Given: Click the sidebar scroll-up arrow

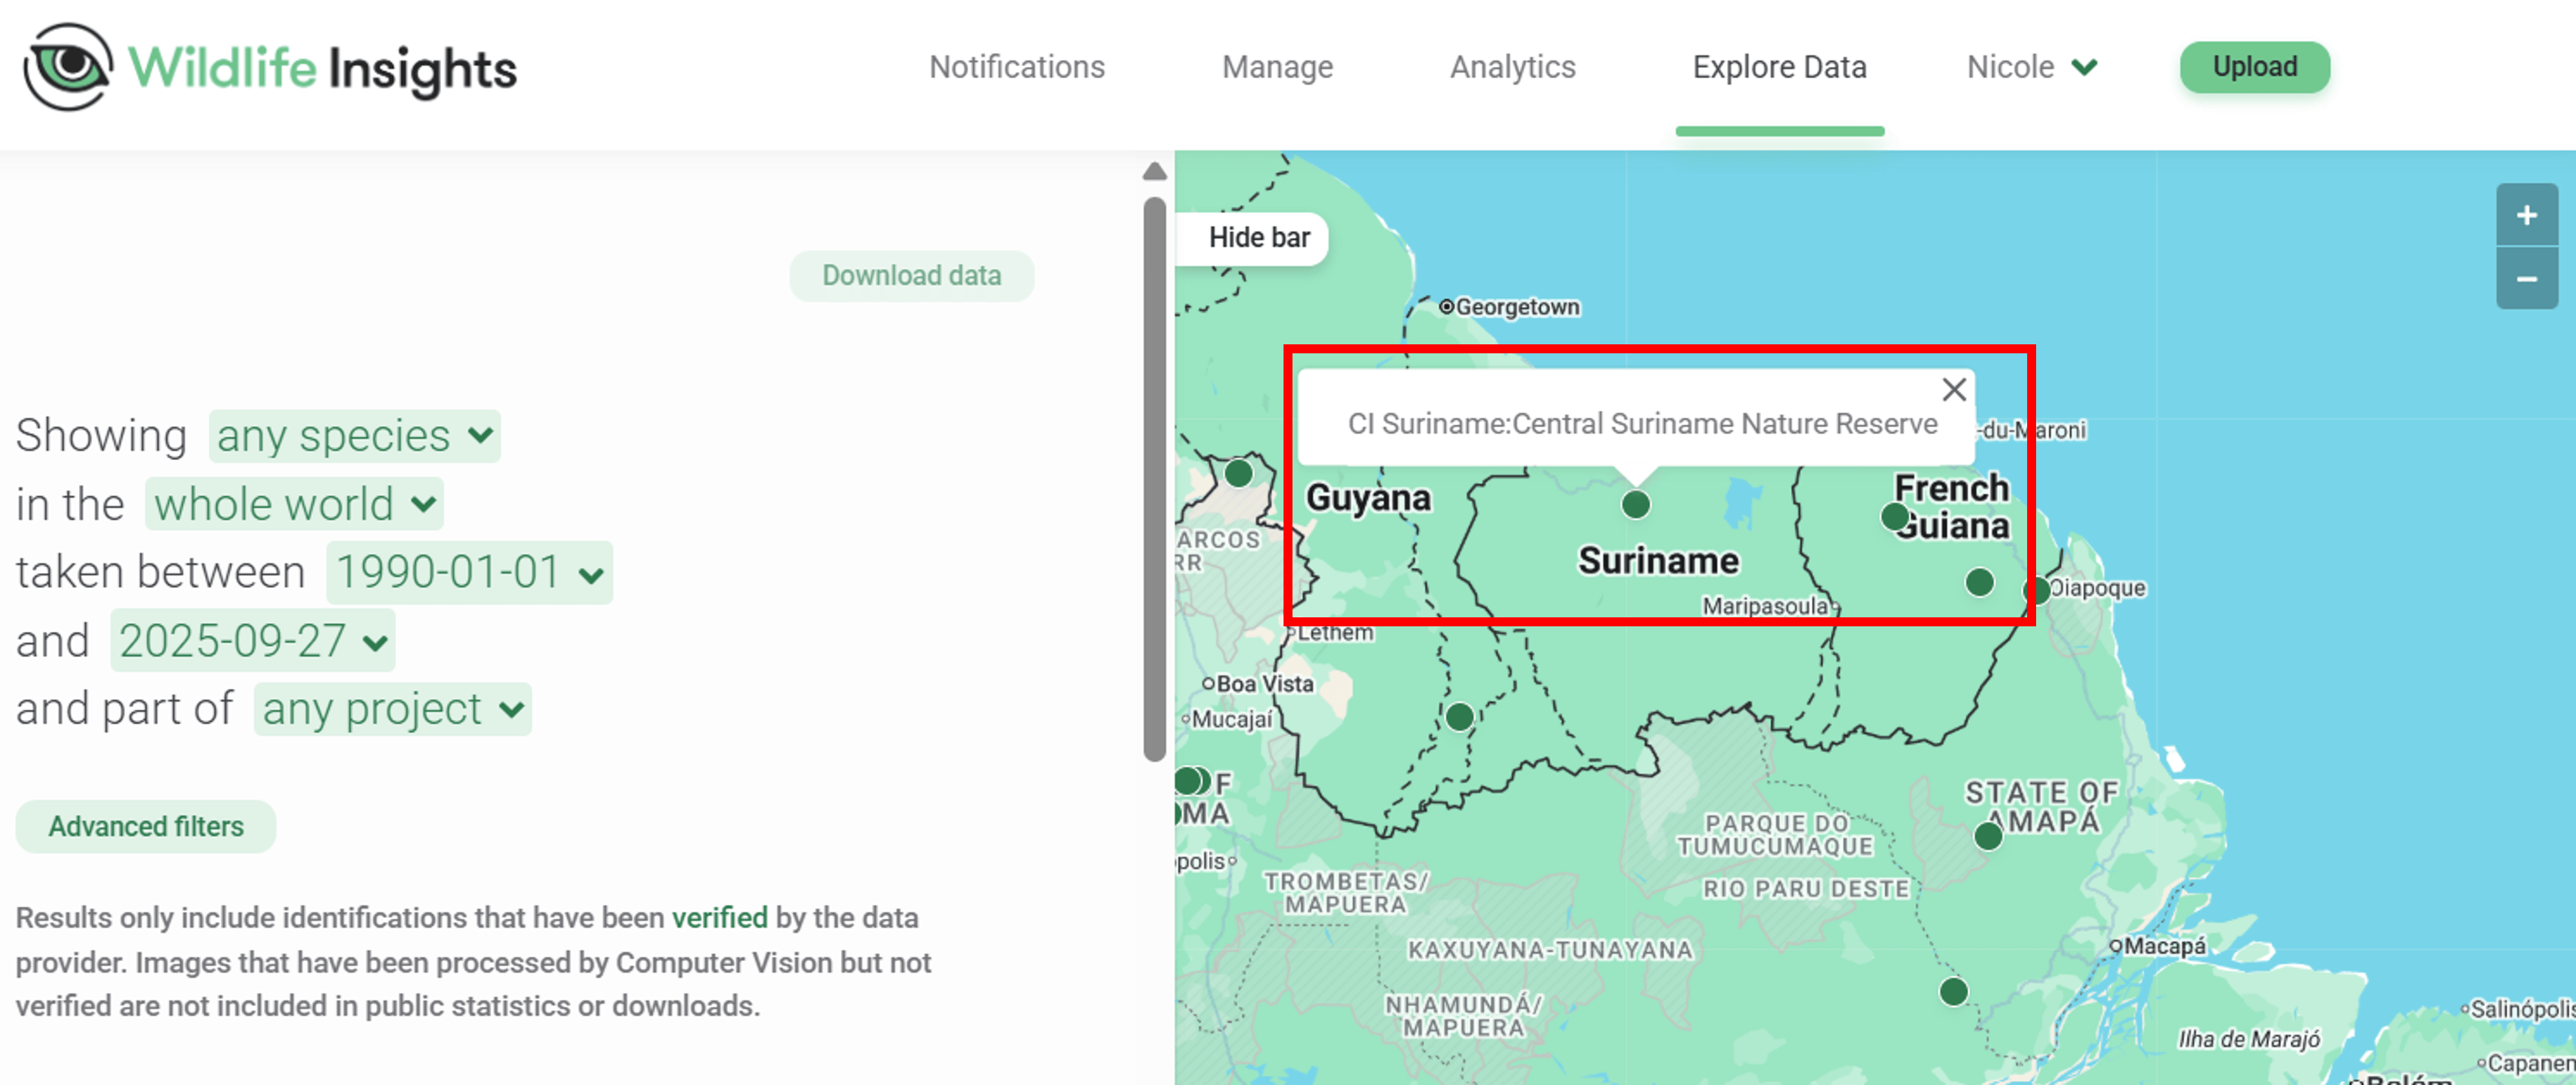Looking at the screenshot, I should (1154, 172).
